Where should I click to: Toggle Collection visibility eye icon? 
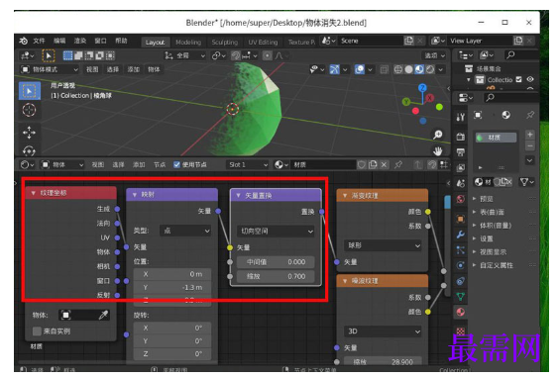(x=530, y=79)
